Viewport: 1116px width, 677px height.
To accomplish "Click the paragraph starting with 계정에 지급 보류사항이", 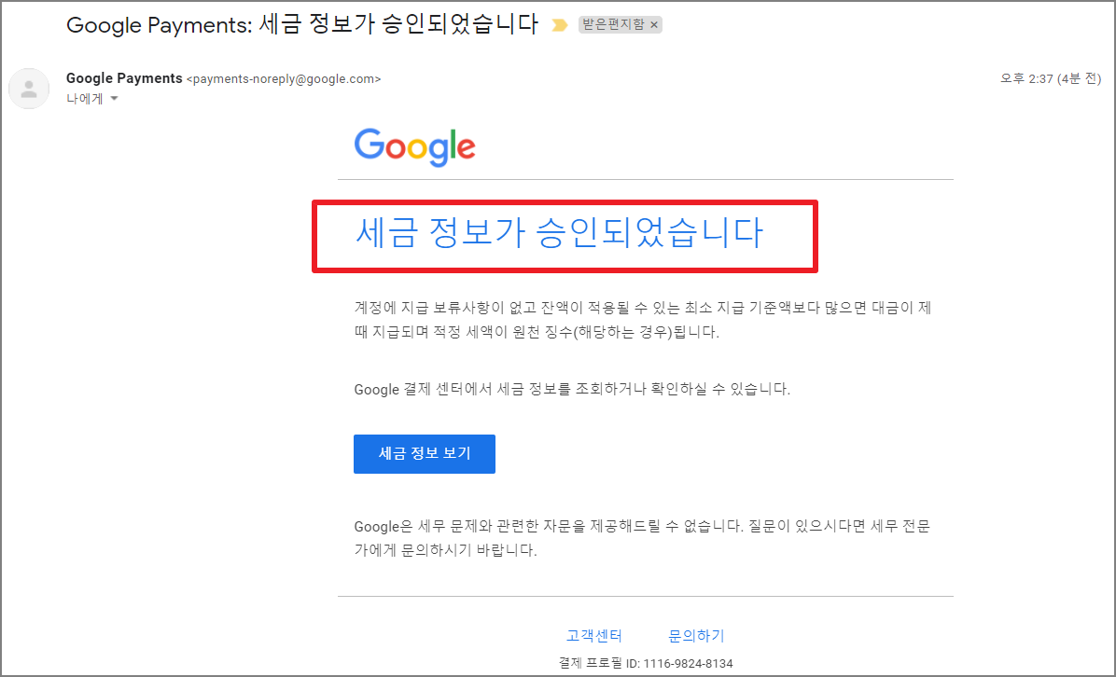I will [x=643, y=320].
